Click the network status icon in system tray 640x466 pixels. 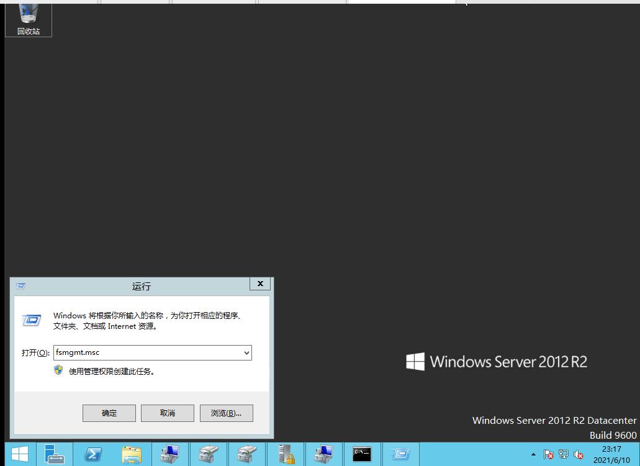point(563,454)
